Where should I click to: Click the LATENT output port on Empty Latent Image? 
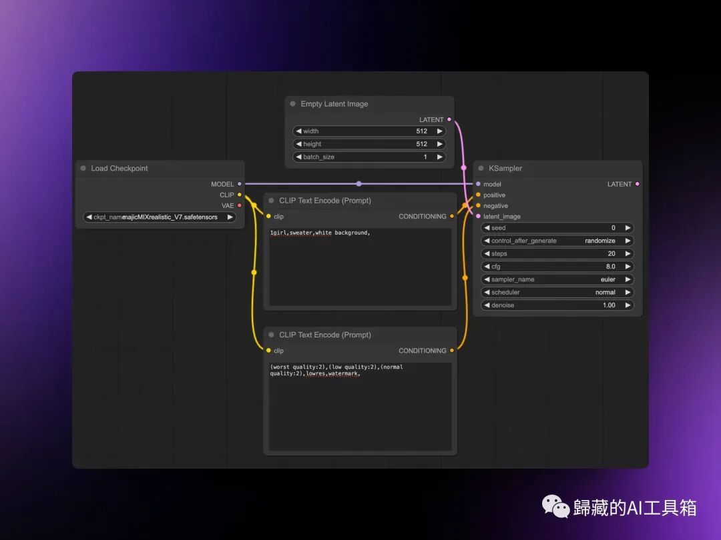(449, 119)
